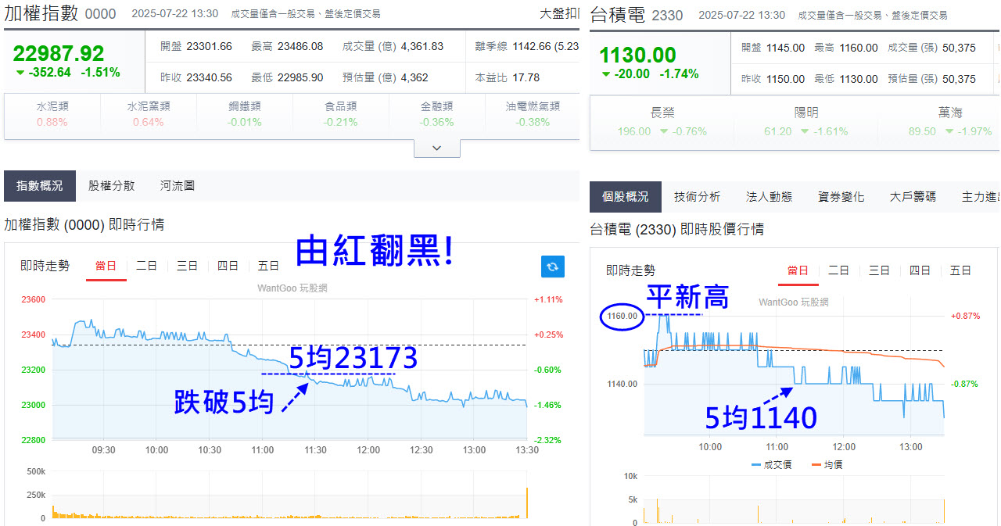Open the 河流圖 tab
The height and width of the screenshot is (526, 1001).
[177, 186]
